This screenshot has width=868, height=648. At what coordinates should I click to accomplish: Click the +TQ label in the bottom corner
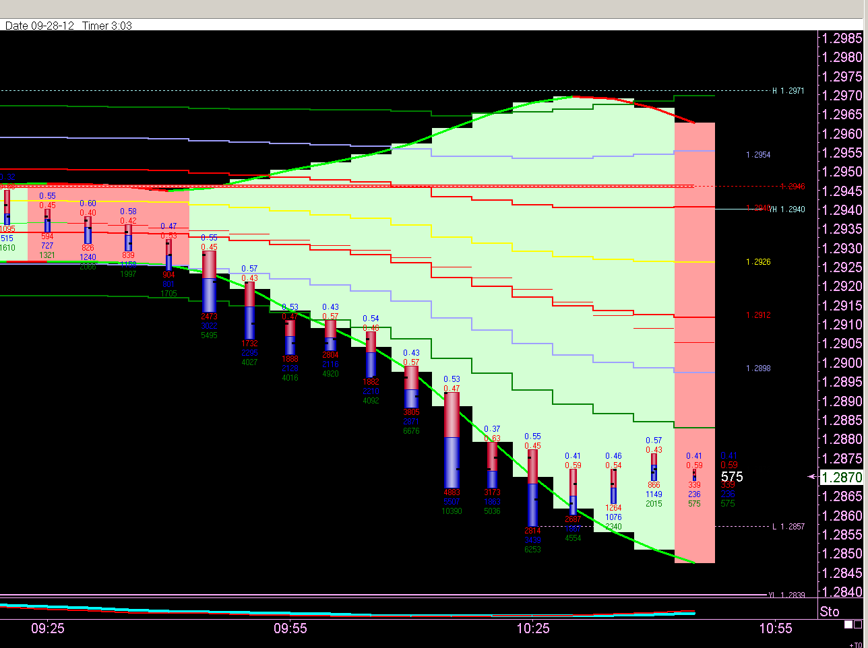(x=855, y=645)
